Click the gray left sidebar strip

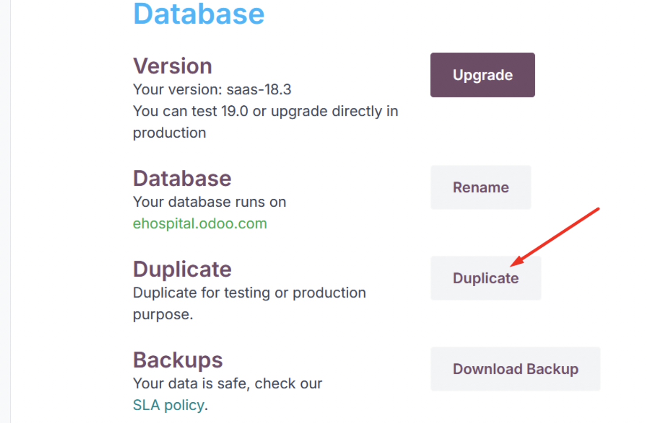point(5,211)
